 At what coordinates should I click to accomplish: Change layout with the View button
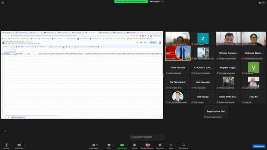pyautogui.click(x=262, y=3)
